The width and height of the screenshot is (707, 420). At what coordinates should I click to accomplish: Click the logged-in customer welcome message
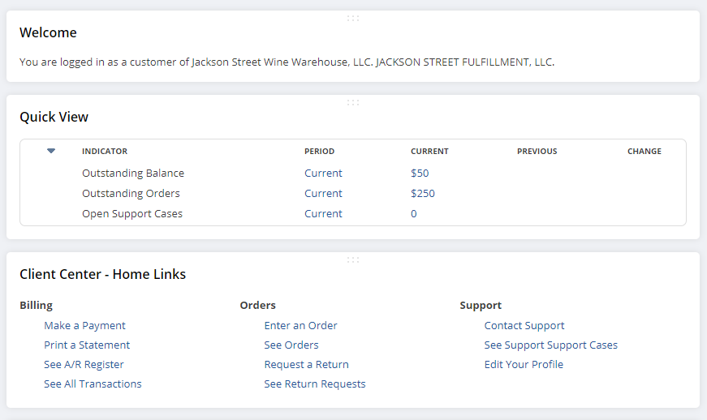click(287, 62)
